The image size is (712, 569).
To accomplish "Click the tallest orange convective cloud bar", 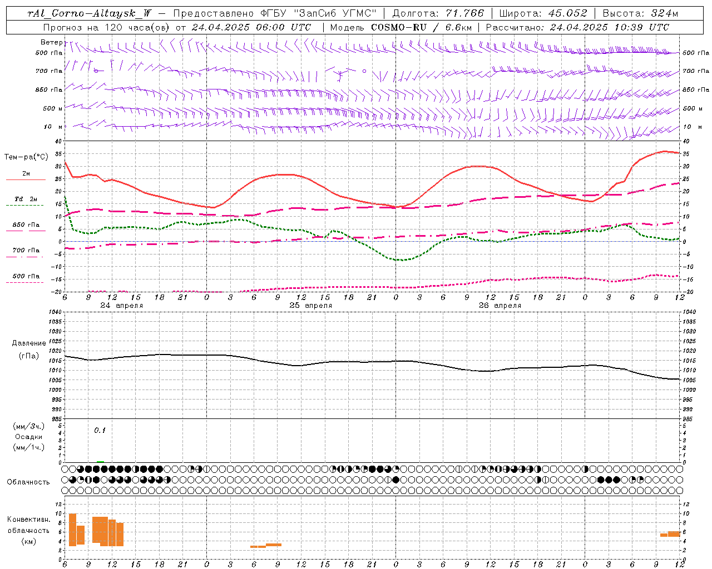I will pos(72,530).
